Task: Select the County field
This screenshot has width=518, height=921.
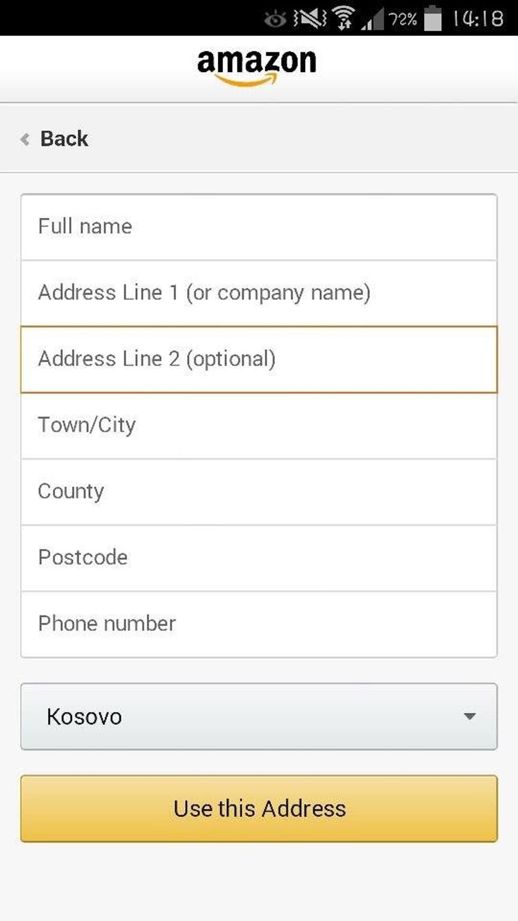Action: pyautogui.click(x=259, y=492)
